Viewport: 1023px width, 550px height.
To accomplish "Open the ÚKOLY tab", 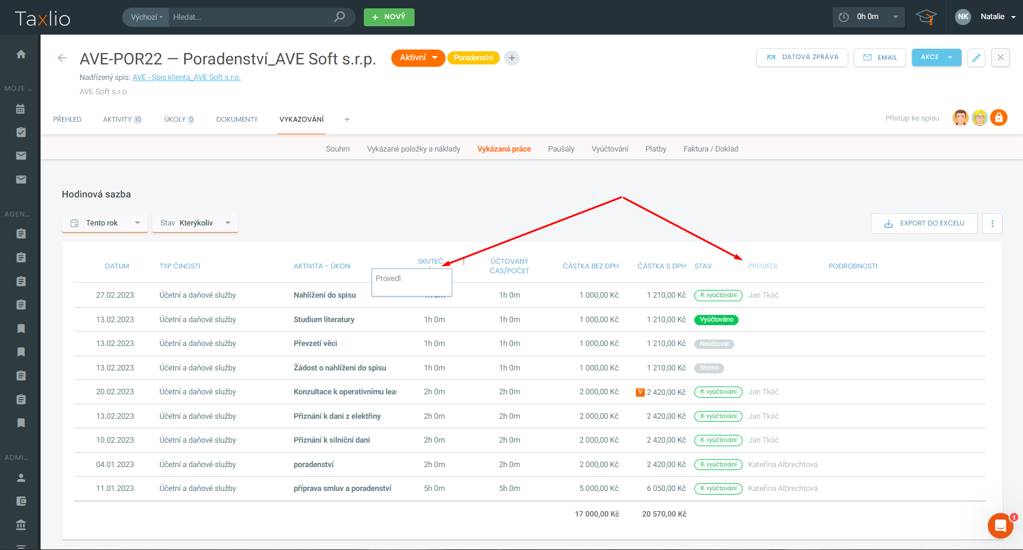I will click(x=179, y=119).
